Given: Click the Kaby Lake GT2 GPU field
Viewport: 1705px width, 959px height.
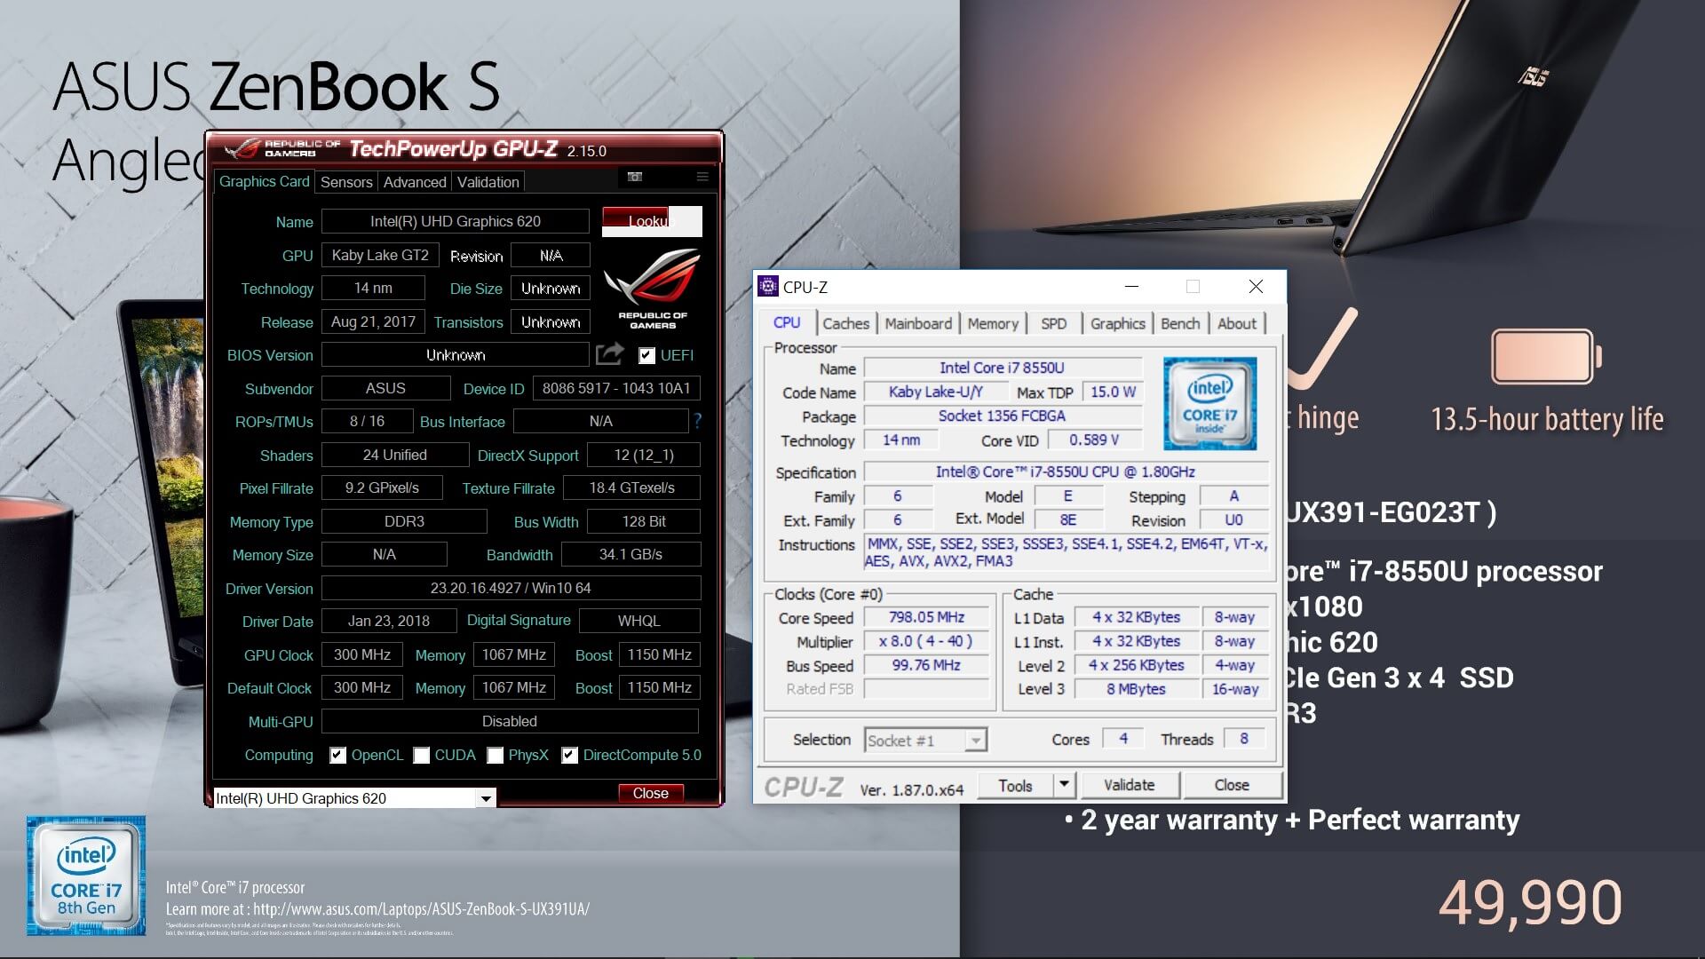Looking at the screenshot, I should click(x=380, y=255).
